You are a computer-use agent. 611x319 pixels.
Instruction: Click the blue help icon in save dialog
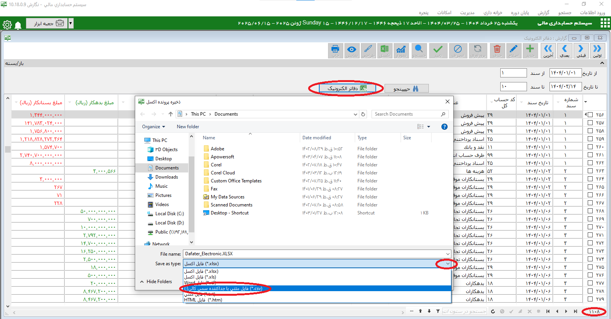444,127
